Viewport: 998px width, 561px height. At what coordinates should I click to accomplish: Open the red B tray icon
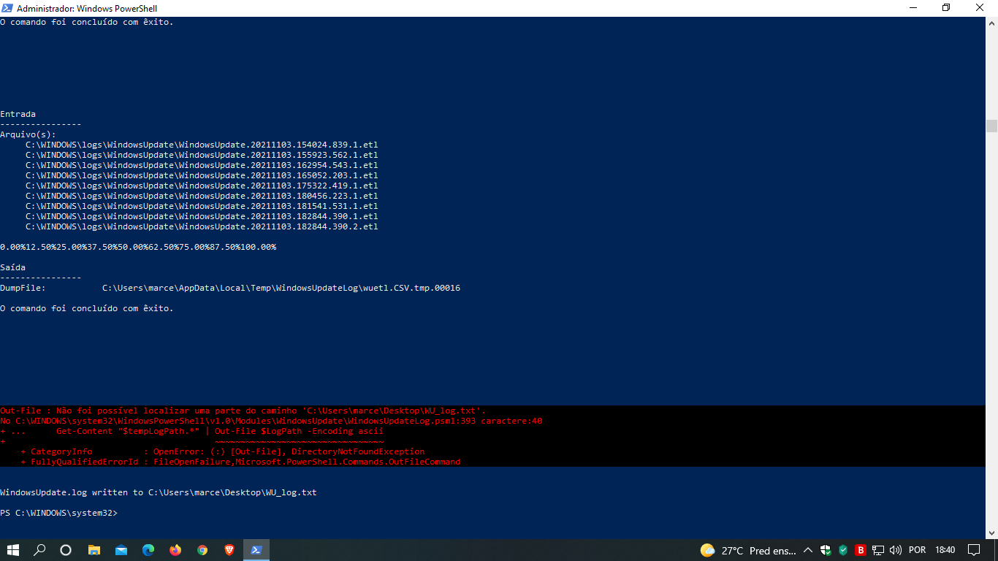861,550
